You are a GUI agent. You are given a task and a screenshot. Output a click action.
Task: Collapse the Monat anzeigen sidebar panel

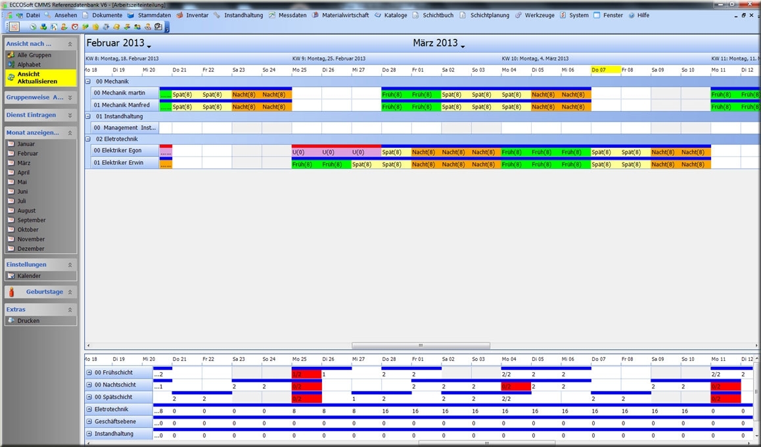[x=70, y=133]
